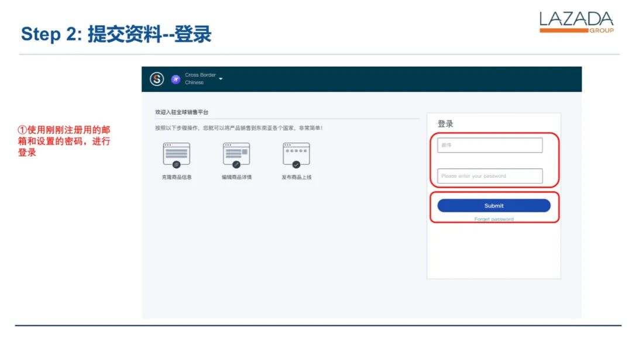632x352 pixels.
Task: Click the Lazada Group logo
Action: coord(576,20)
